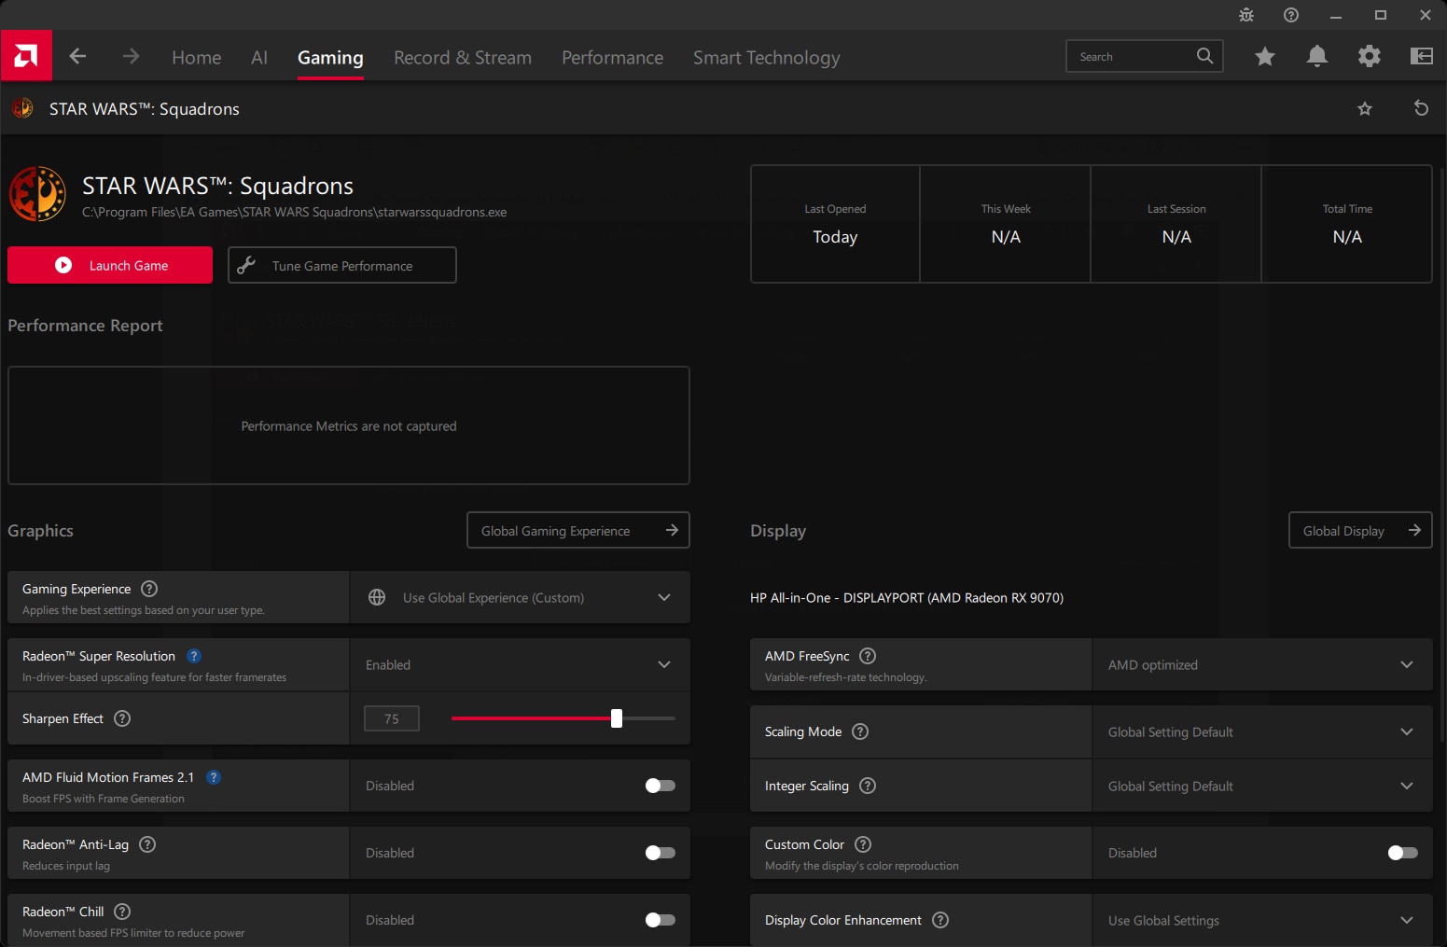
Task: Open the help question mark in title bar
Action: pyautogui.click(x=1291, y=15)
